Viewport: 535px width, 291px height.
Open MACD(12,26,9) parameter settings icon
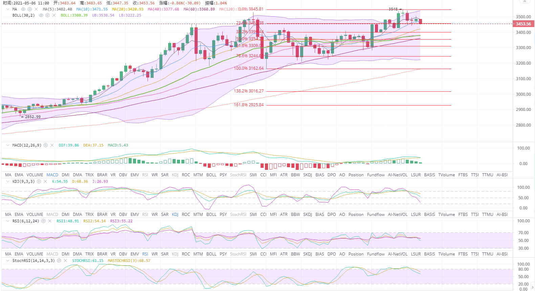click(x=46, y=145)
